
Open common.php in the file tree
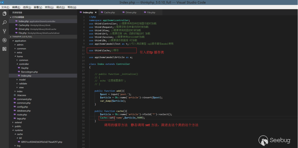click(43, 103)
